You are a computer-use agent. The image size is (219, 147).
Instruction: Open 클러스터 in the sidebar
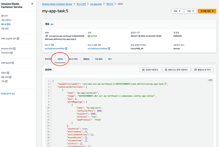pyautogui.click(x=5, y=16)
